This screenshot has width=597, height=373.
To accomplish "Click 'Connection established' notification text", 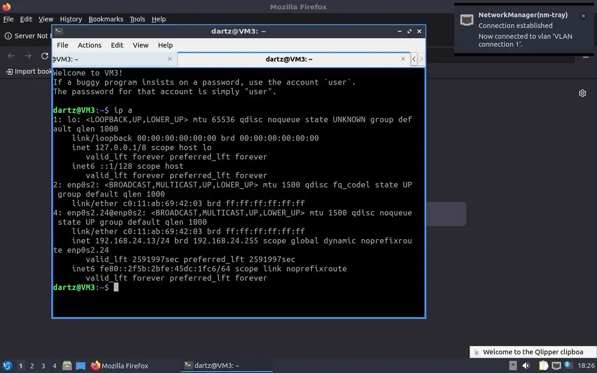I will (x=515, y=26).
